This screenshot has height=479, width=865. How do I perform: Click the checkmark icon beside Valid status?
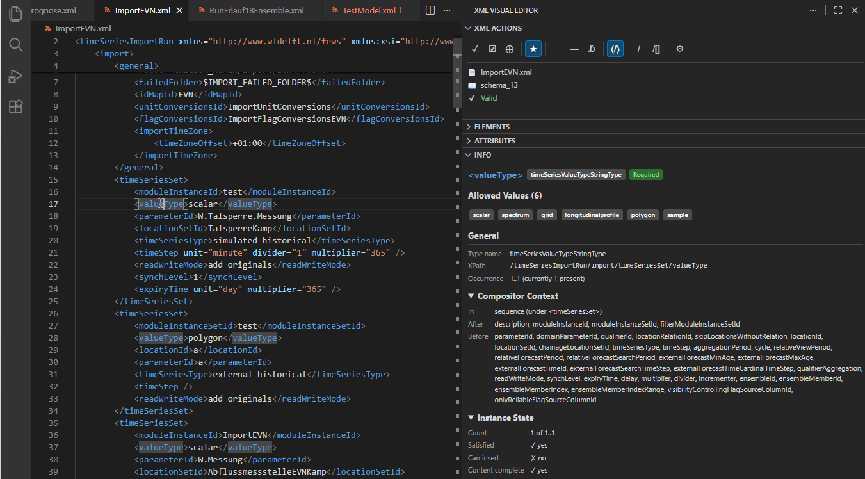(x=473, y=98)
